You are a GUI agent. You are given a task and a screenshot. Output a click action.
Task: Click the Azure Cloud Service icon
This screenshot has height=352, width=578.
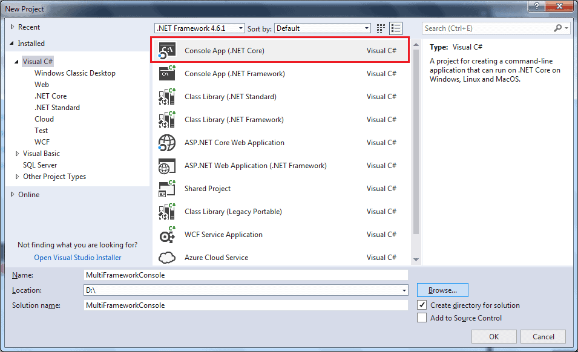[166, 258]
